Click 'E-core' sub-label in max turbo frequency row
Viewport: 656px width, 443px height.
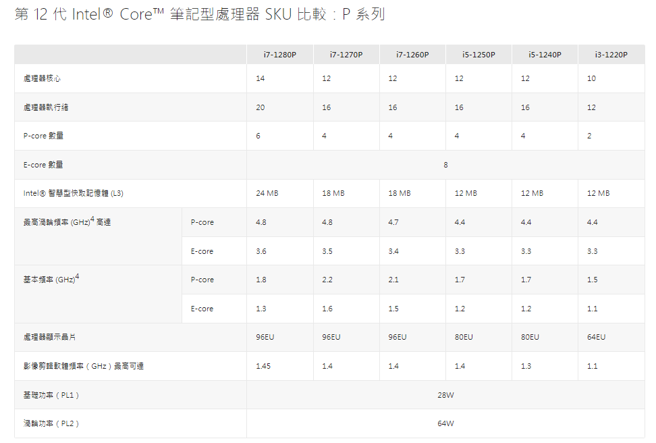(202, 251)
